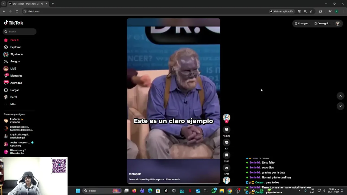Image resolution: width=347 pixels, height=195 pixels.
Task: Focus the TikTok Buscar search field
Action: point(20,31)
